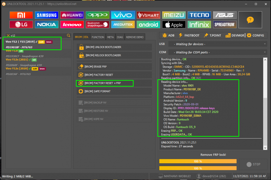This screenshot has height=180, width=271.
Task: Click [BROM] RESTORE NV button
Action: click(x=114, y=111)
